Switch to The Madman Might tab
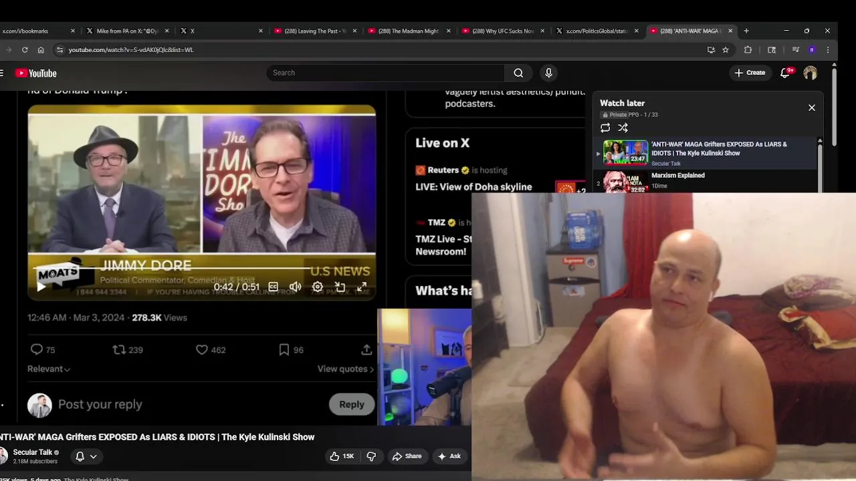The width and height of the screenshot is (856, 481). (408, 31)
